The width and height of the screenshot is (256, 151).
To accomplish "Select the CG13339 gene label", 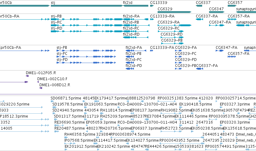I will point(159,3).
